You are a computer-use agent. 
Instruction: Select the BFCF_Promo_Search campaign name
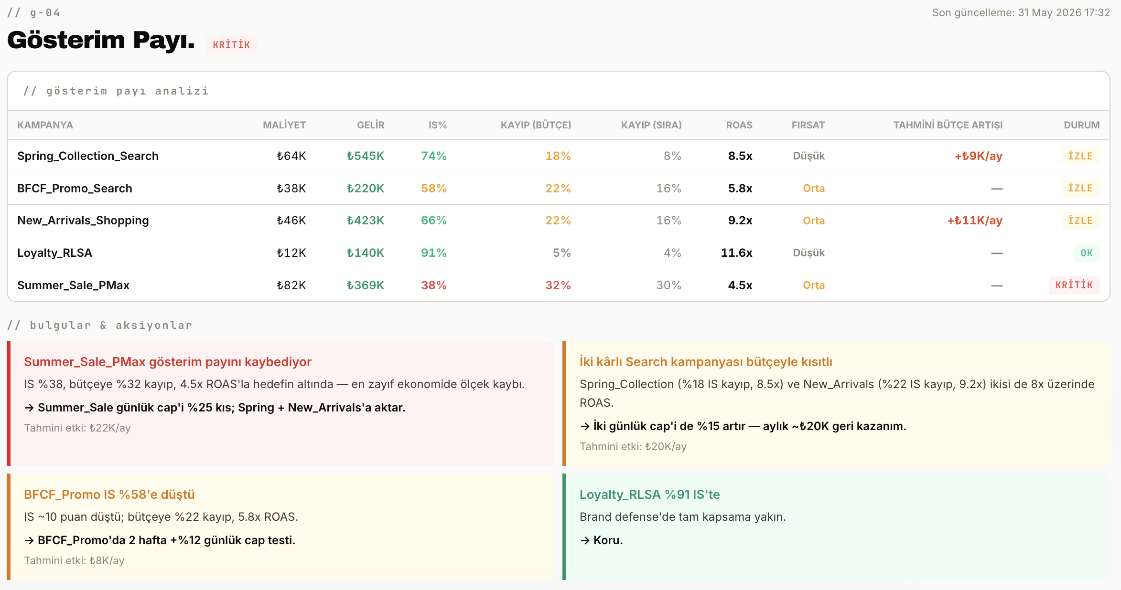pyautogui.click(x=75, y=189)
